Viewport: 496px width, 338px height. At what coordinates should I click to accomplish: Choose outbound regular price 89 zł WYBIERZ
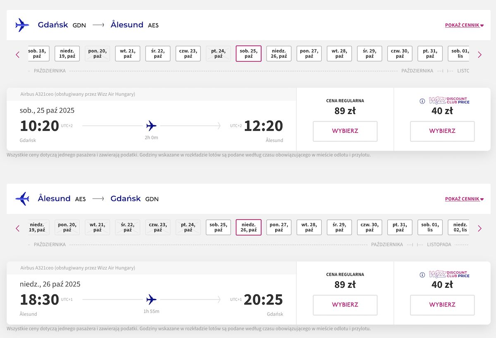(345, 131)
